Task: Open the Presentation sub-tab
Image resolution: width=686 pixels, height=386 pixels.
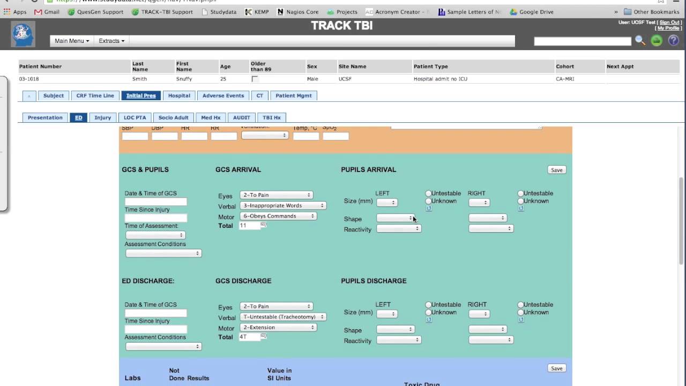Action: 45,117
